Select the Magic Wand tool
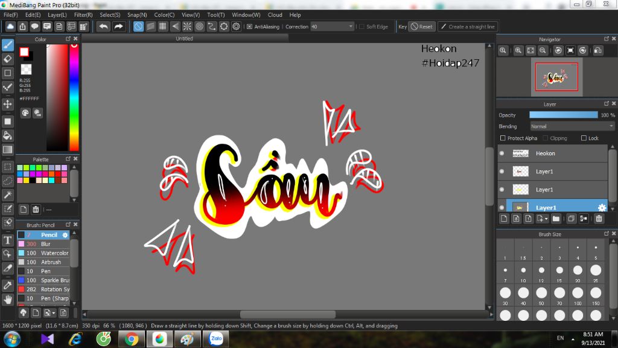Screen dimensions: 618x348 point(8,195)
